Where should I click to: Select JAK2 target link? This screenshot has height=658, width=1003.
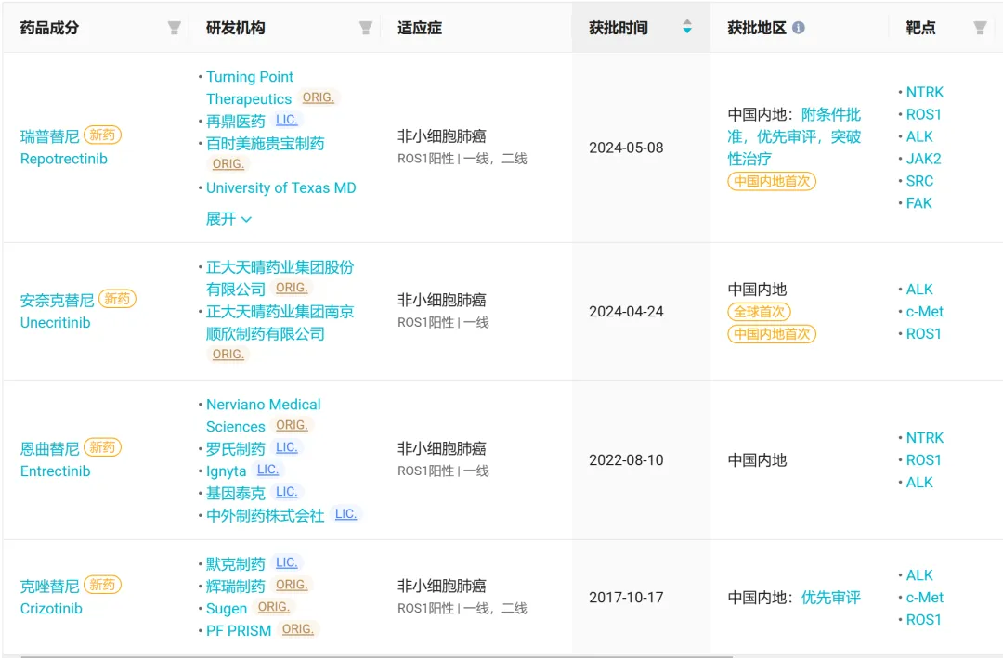coord(923,159)
